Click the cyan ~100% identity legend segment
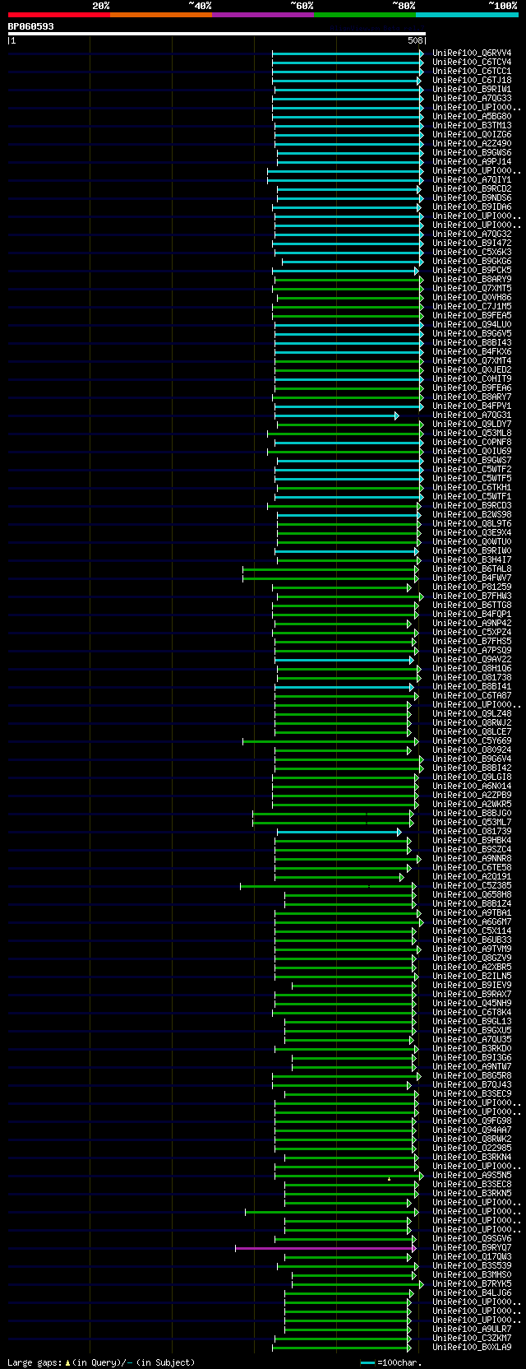The width and height of the screenshot is (526, 1369). coord(467,15)
